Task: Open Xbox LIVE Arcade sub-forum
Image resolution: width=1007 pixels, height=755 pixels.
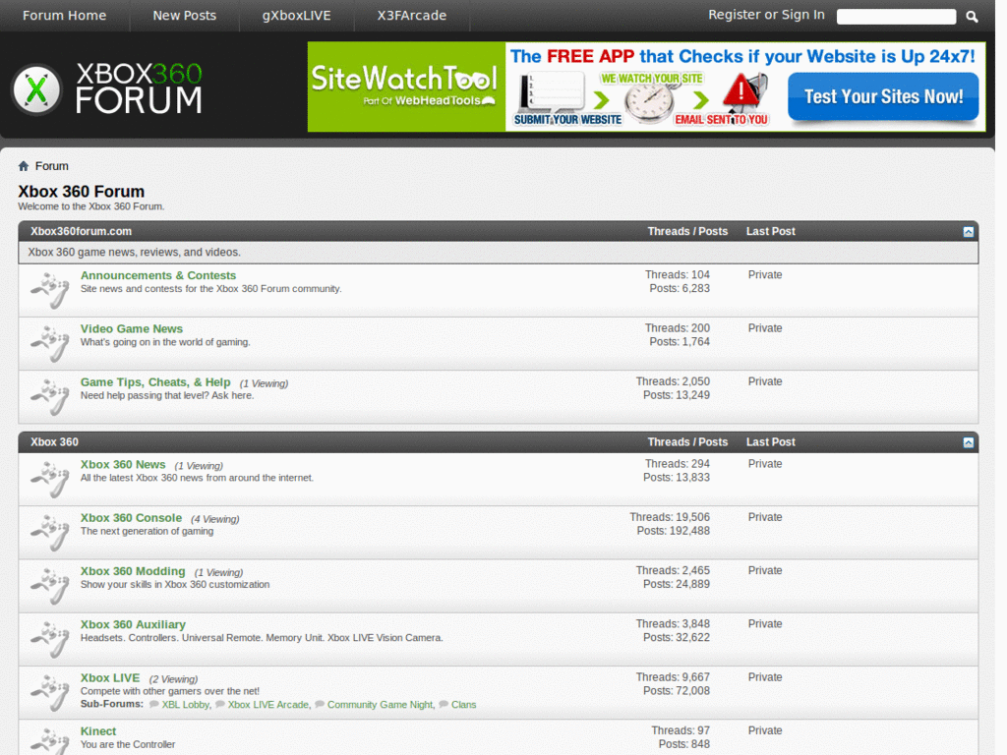Action: [x=267, y=705]
